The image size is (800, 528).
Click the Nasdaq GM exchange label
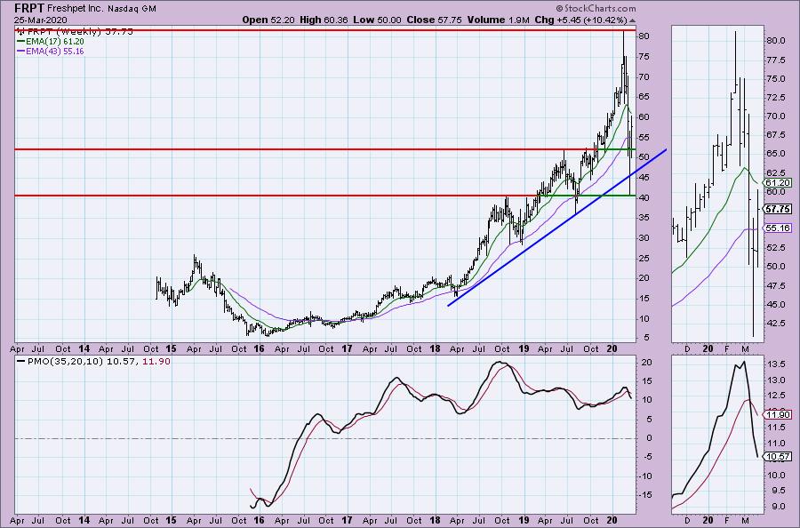(x=132, y=9)
